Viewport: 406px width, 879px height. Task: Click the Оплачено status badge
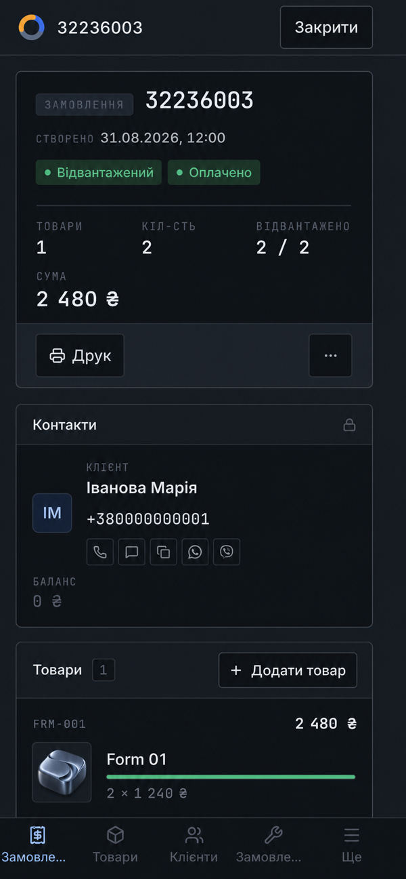214,172
